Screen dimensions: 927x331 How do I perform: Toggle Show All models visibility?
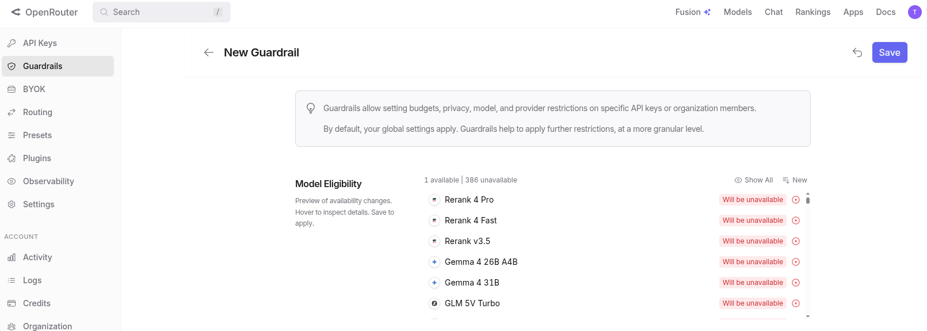753,180
